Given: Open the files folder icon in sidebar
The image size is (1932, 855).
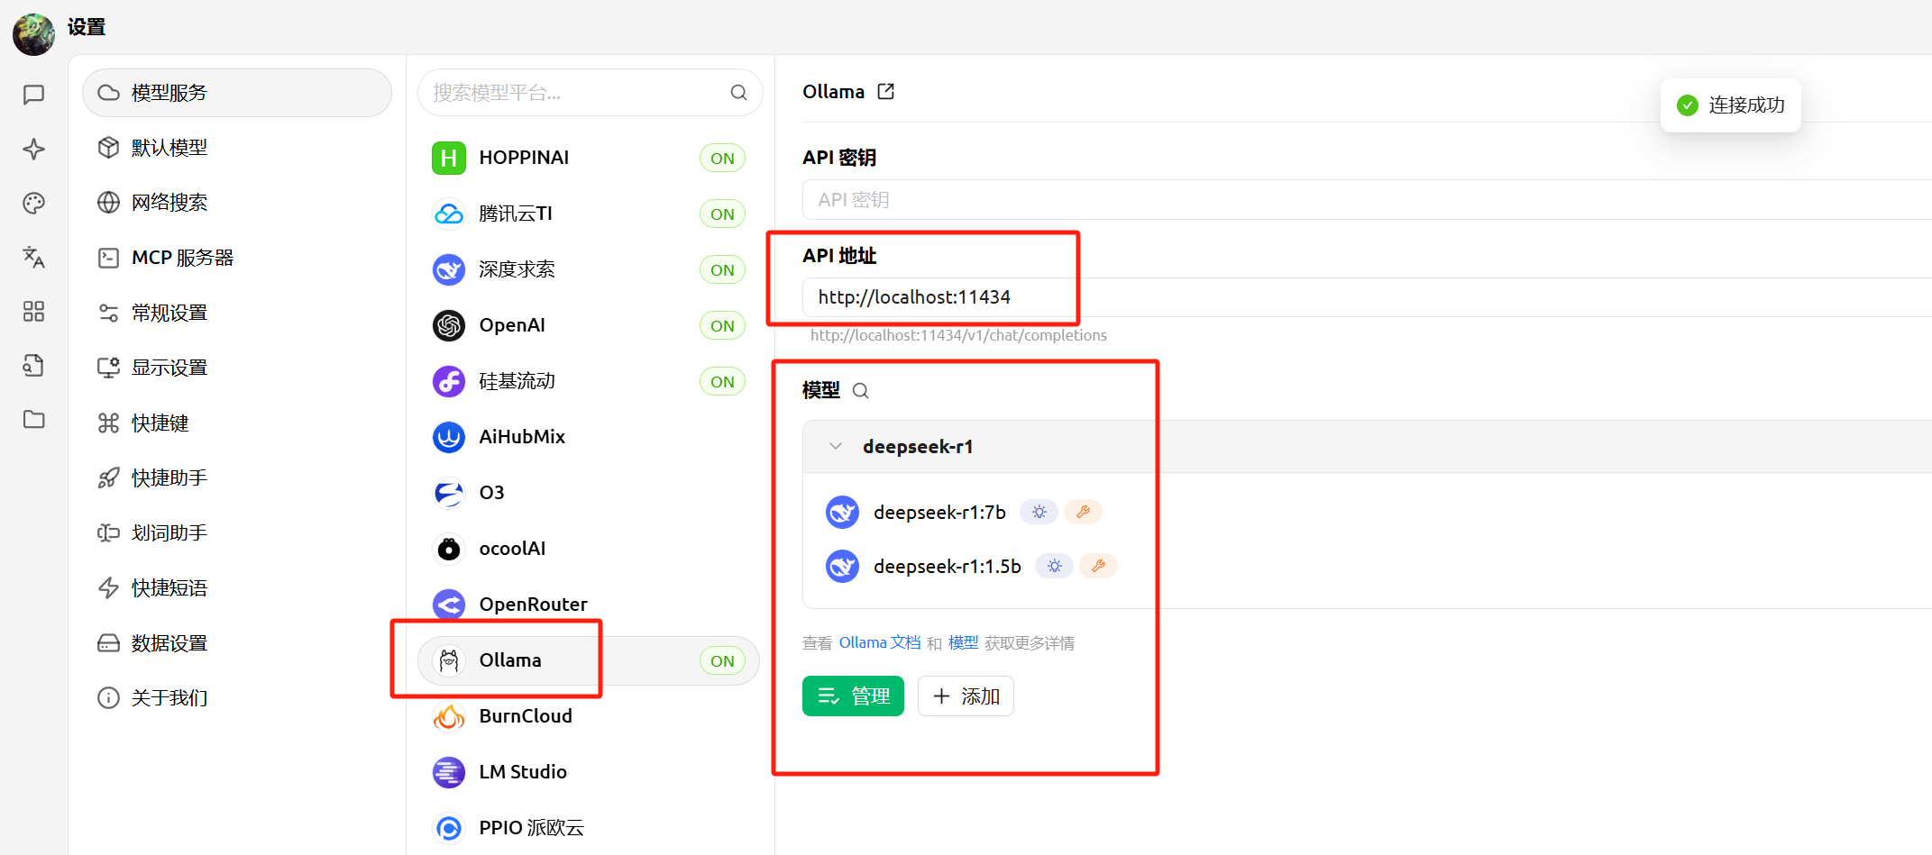Looking at the screenshot, I should click(33, 419).
